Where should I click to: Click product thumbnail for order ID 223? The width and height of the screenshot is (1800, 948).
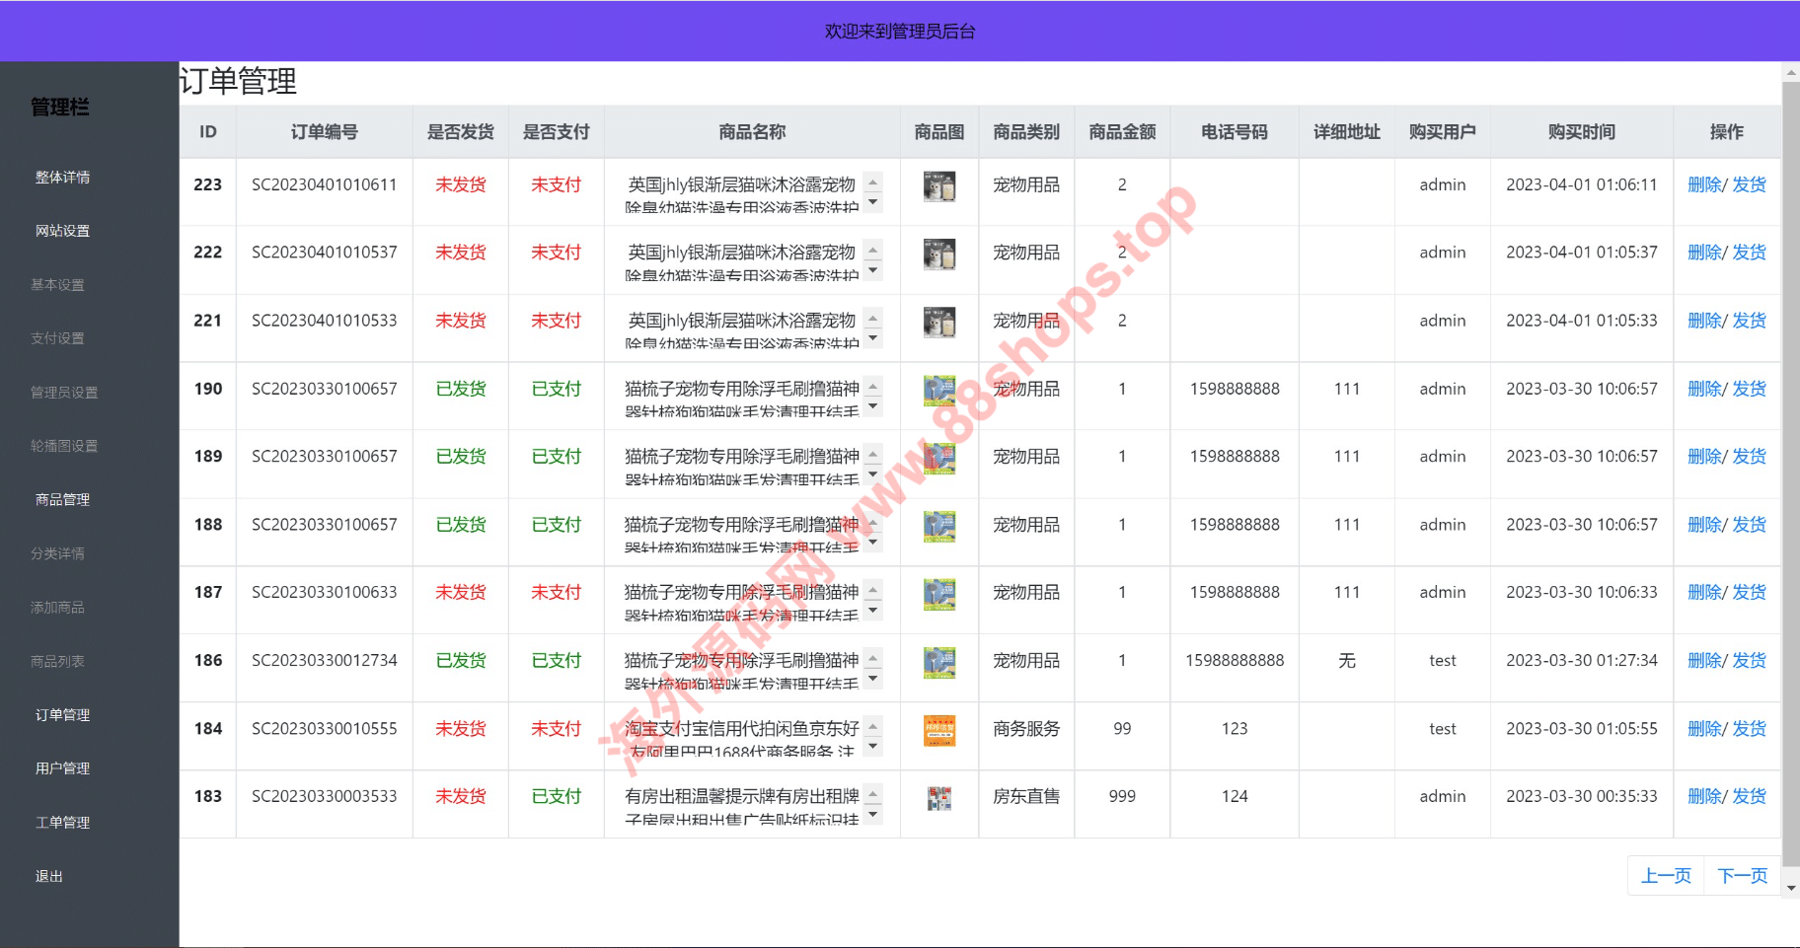pyautogui.click(x=938, y=185)
